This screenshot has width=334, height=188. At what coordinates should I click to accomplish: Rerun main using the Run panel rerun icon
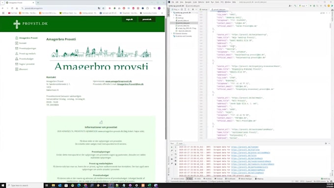pyautogui.click(x=172, y=147)
